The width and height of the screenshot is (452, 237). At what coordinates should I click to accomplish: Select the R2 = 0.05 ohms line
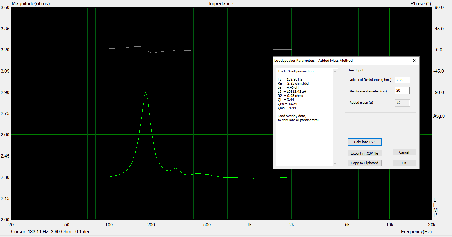click(x=290, y=96)
